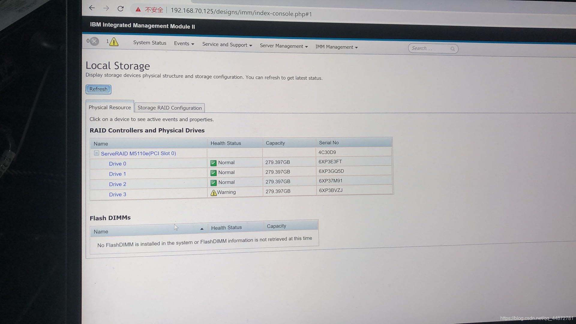Click the red insecure warning icon

point(138,10)
